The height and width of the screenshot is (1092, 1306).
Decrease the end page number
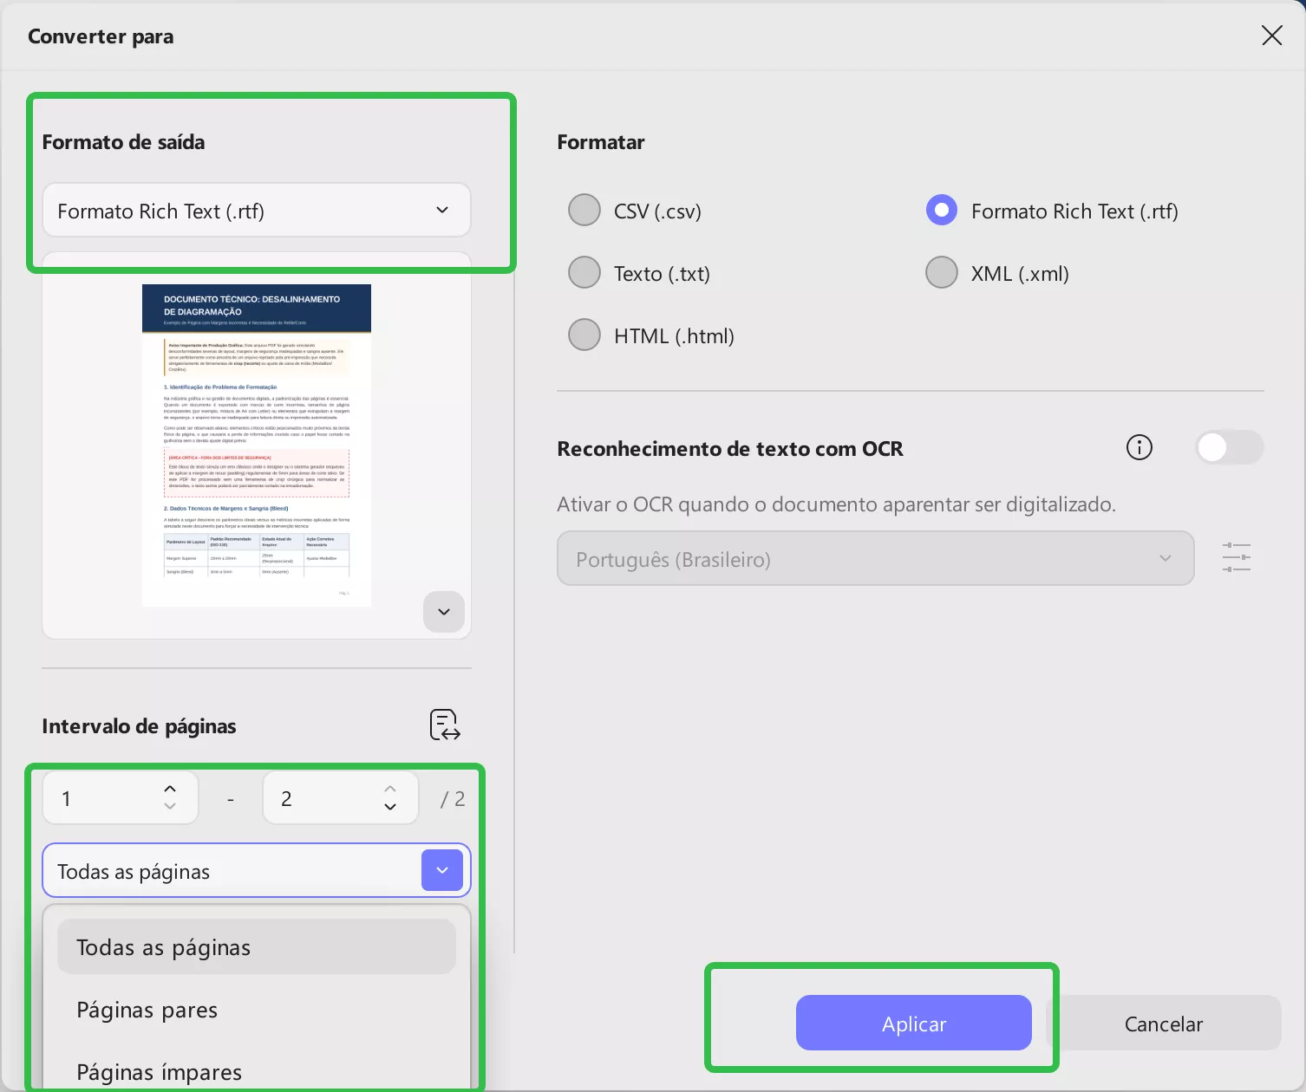click(x=390, y=807)
